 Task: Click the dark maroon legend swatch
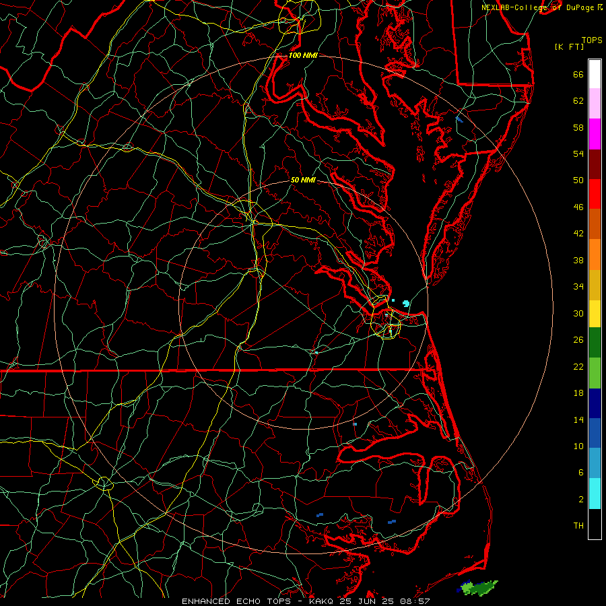click(x=595, y=164)
